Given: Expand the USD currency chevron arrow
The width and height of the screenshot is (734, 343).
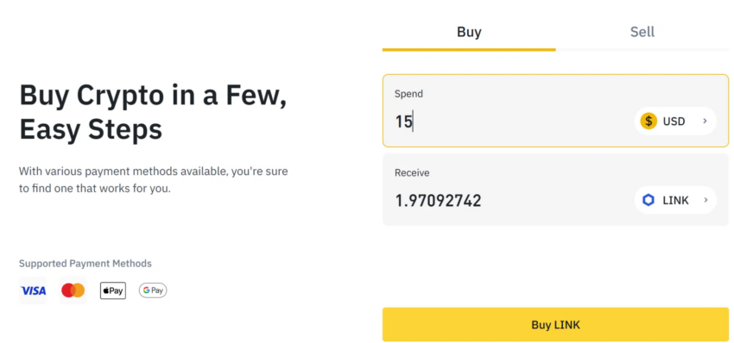Looking at the screenshot, I should point(705,122).
